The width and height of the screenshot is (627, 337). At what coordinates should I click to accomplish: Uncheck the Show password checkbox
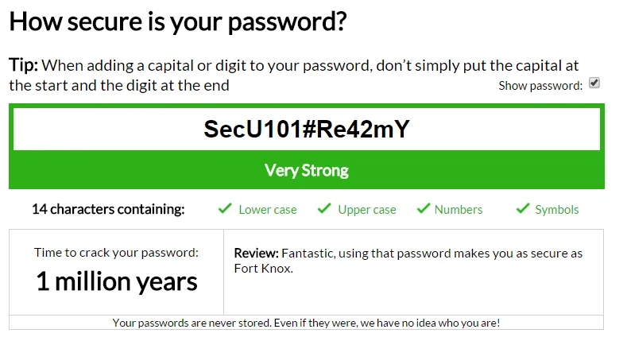[594, 83]
